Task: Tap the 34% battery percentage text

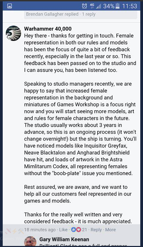Action: click(x=109, y=6)
